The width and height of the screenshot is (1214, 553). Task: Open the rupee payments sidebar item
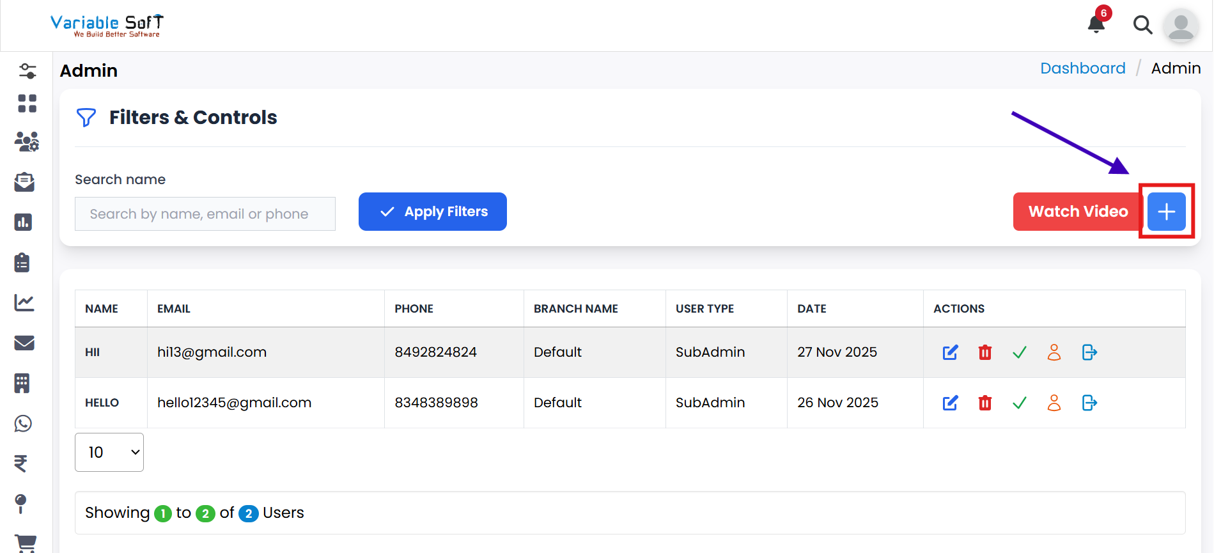coord(21,463)
